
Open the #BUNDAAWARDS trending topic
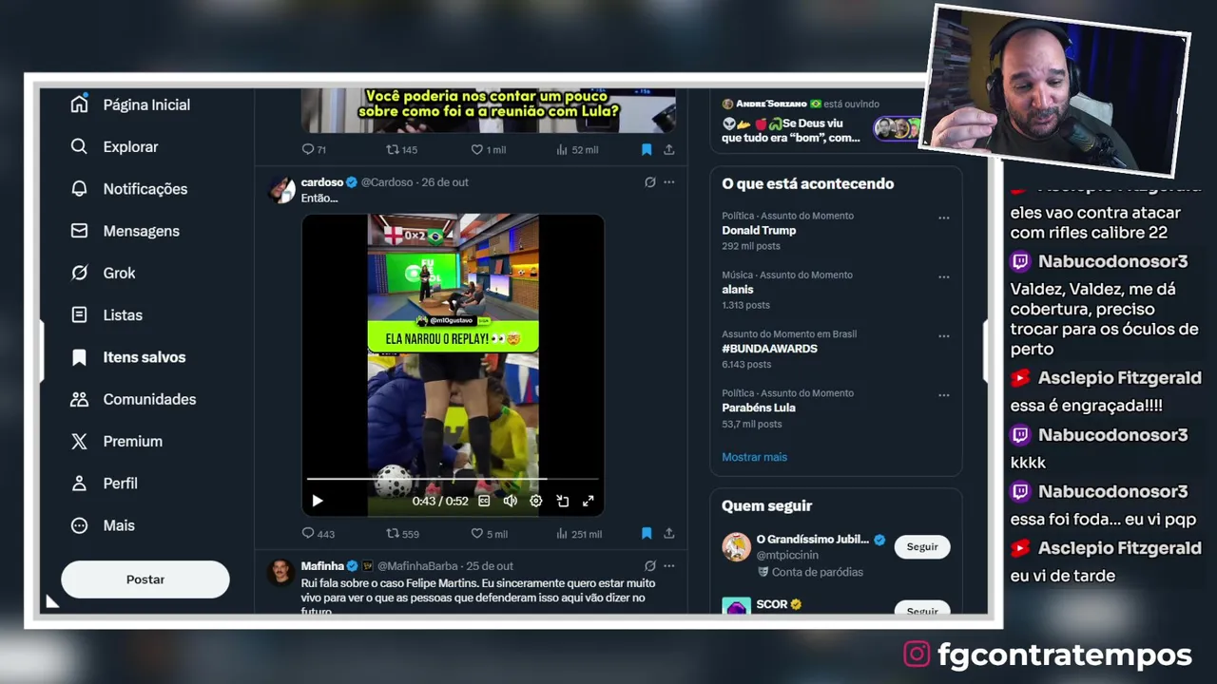pyautogui.click(x=769, y=349)
